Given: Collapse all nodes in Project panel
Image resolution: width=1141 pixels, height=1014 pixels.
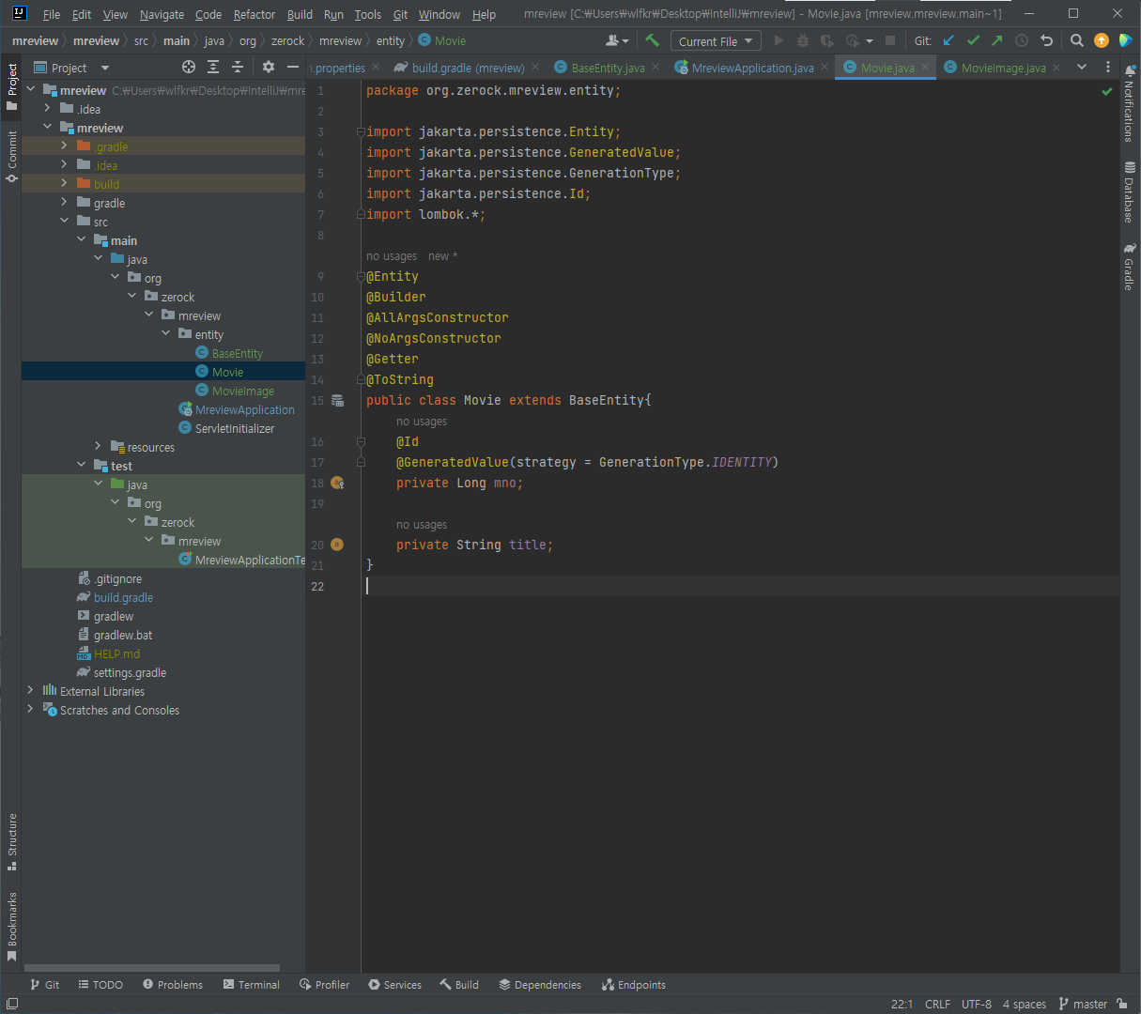Looking at the screenshot, I should point(238,67).
